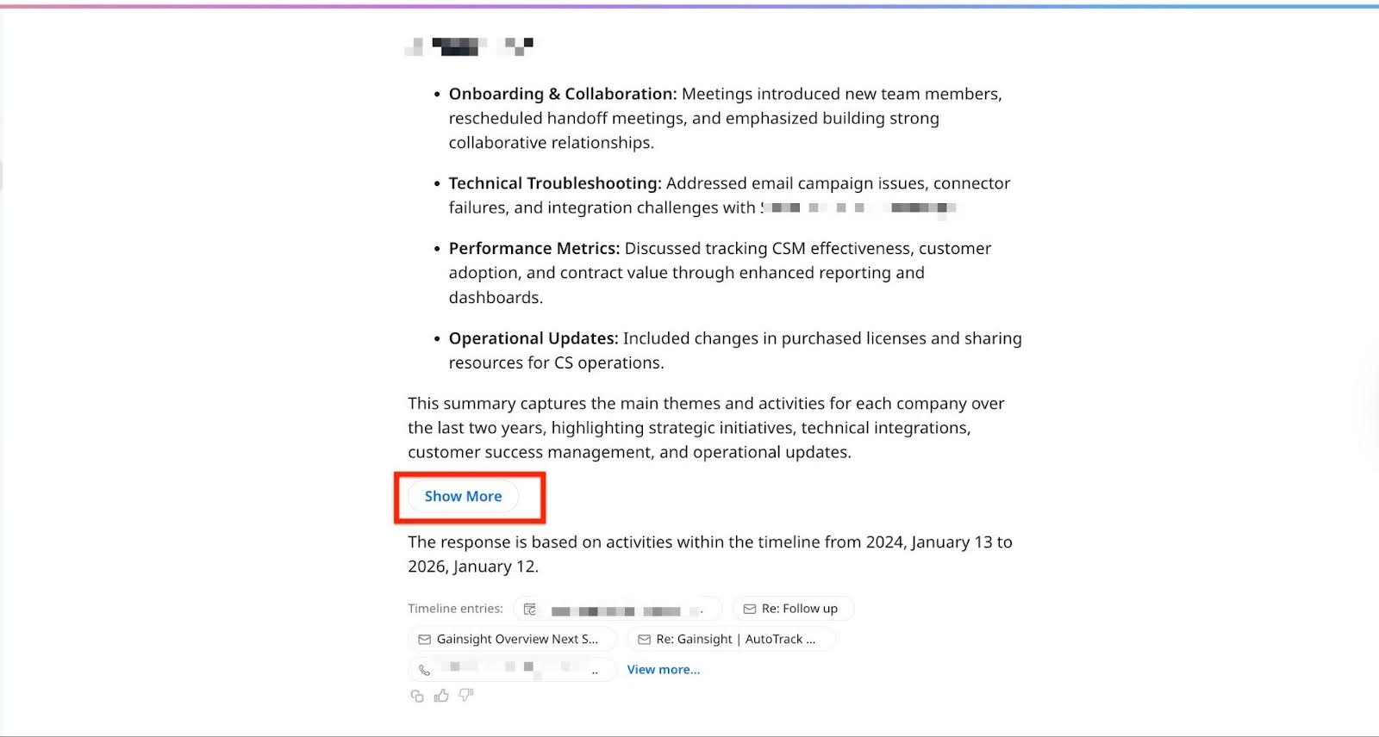Toggle positive feedback on the response

pyautogui.click(x=440, y=697)
